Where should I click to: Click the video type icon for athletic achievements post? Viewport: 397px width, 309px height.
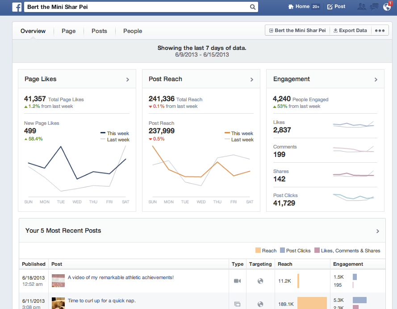pyautogui.click(x=237, y=281)
